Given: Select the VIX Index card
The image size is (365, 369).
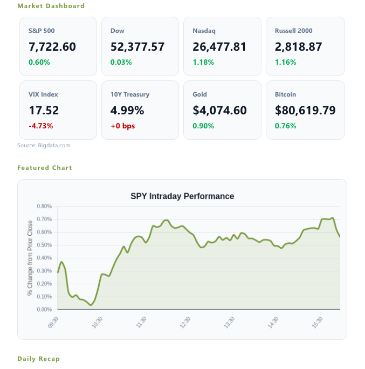Looking at the screenshot, I should (58, 110).
